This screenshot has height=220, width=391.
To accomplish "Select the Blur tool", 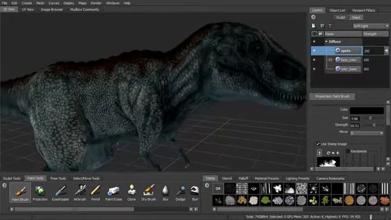I will click(x=166, y=193).
